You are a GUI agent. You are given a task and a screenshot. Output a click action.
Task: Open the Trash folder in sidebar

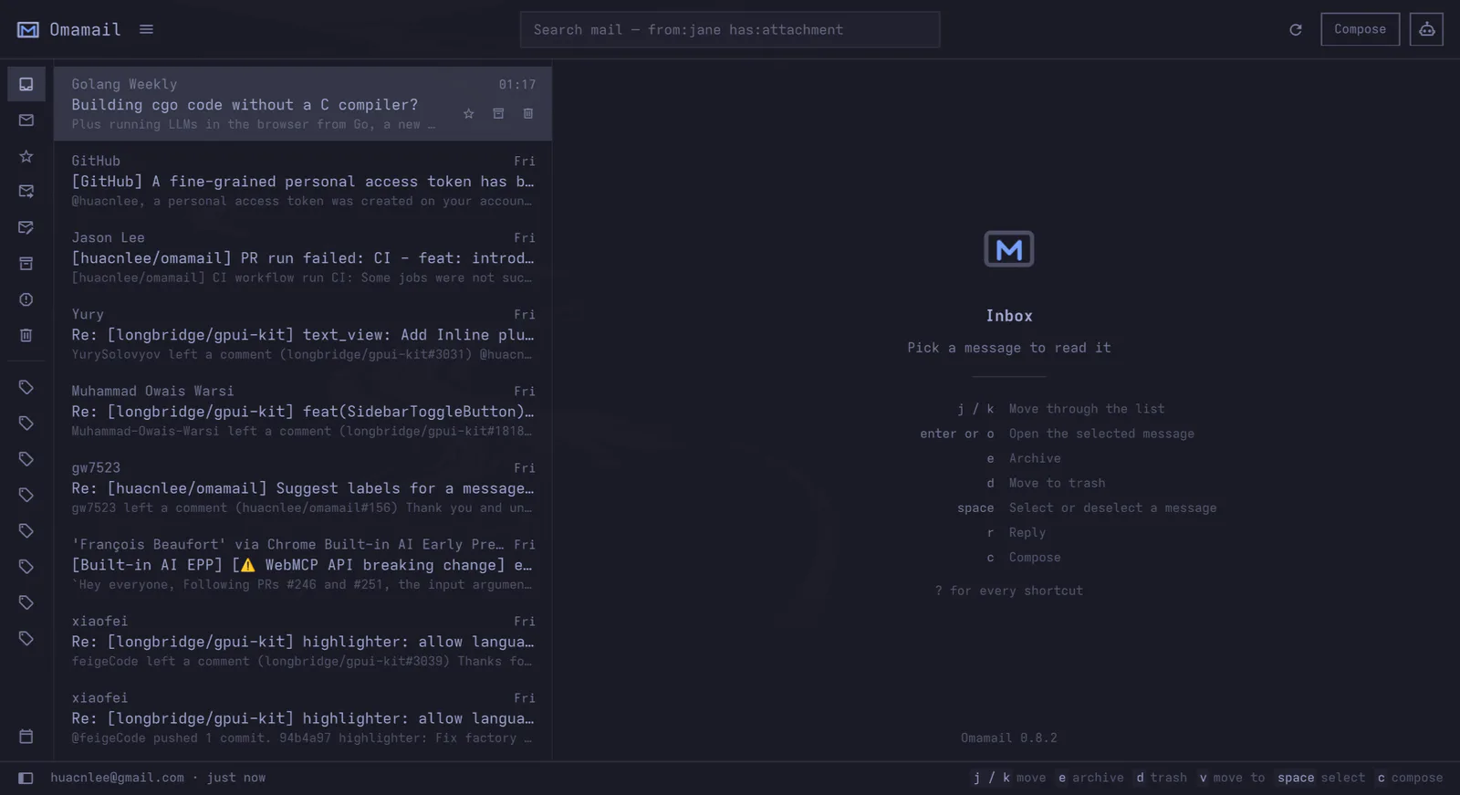26,335
